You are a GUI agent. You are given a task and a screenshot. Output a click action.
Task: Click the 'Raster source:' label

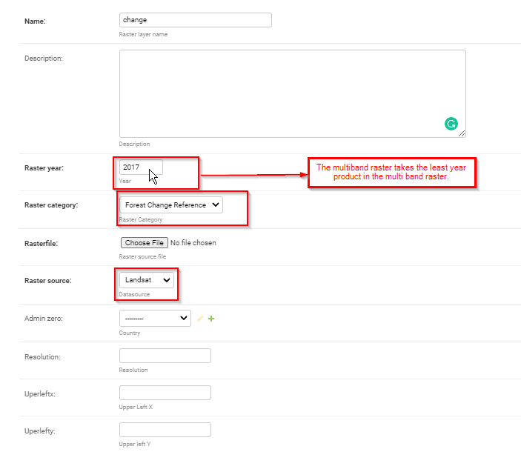tap(48, 281)
